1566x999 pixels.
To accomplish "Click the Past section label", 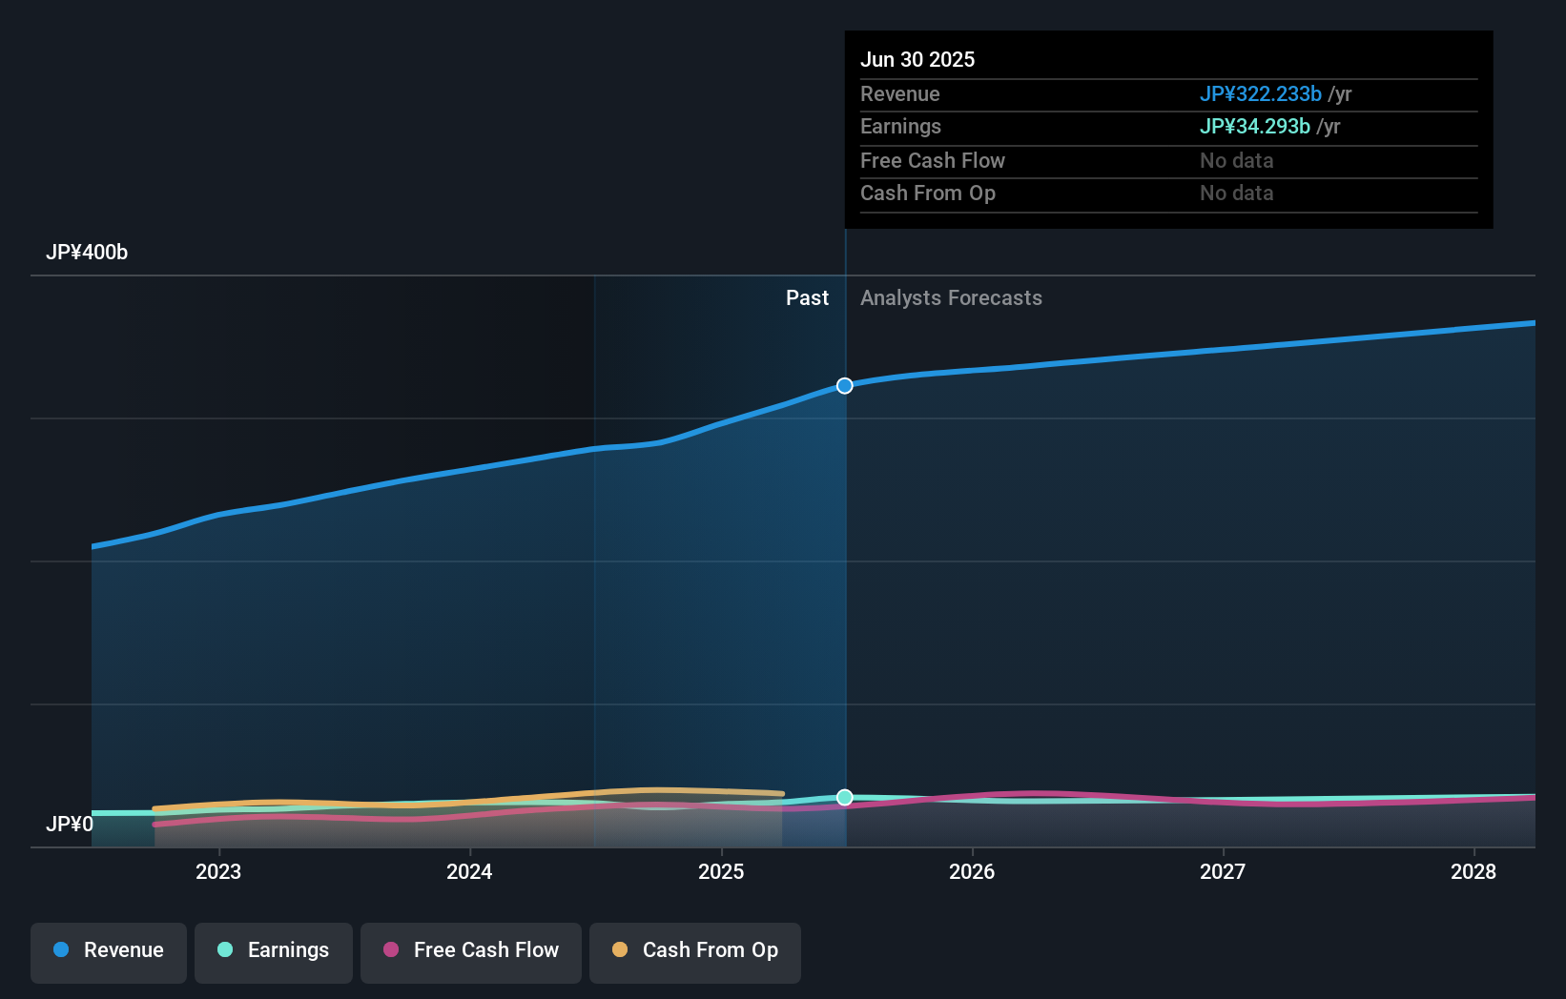I will click(807, 298).
